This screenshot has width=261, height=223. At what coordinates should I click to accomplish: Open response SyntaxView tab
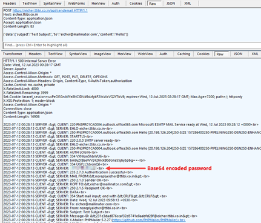(78, 54)
